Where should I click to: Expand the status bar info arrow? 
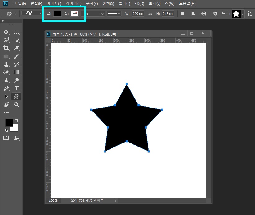115,201
